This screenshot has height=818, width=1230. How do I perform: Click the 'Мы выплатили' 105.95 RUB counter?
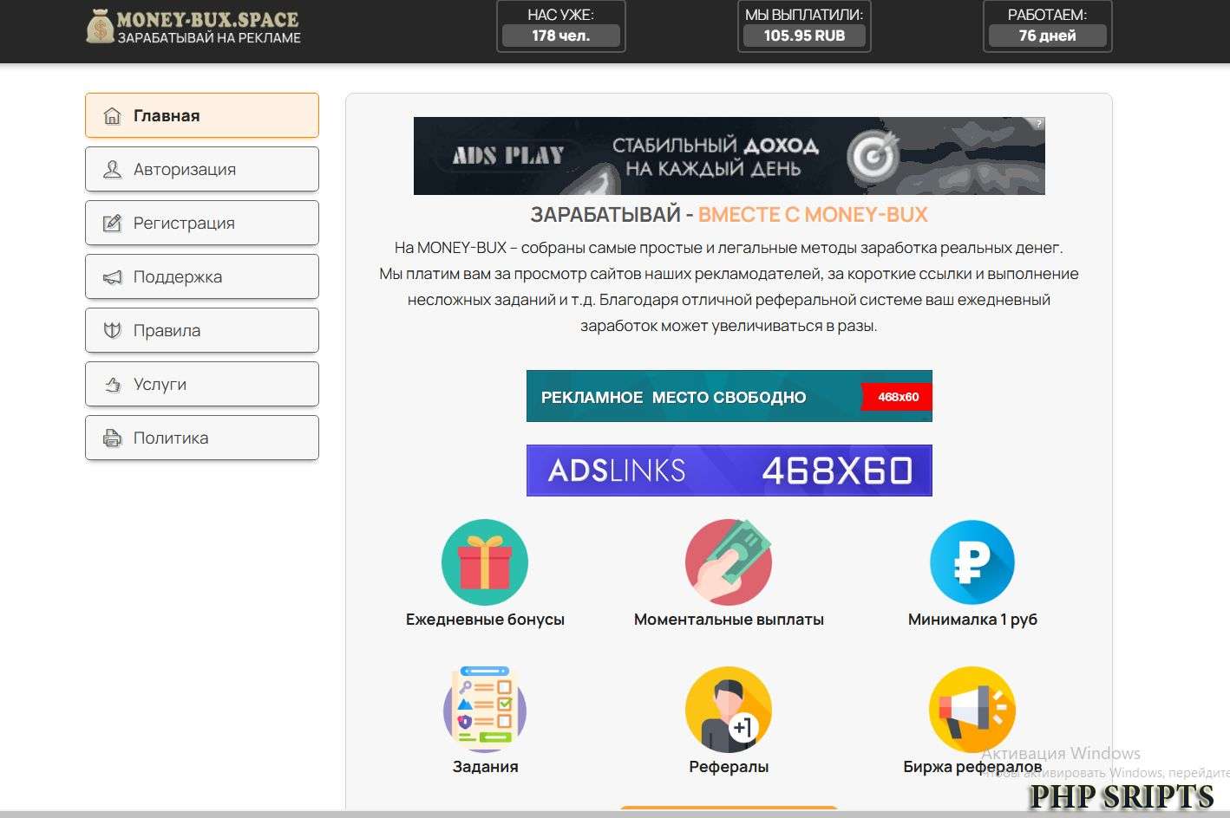coord(804,26)
